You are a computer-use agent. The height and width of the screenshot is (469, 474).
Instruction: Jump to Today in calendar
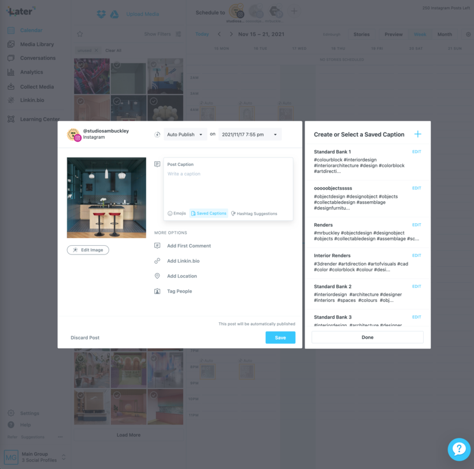202,34
